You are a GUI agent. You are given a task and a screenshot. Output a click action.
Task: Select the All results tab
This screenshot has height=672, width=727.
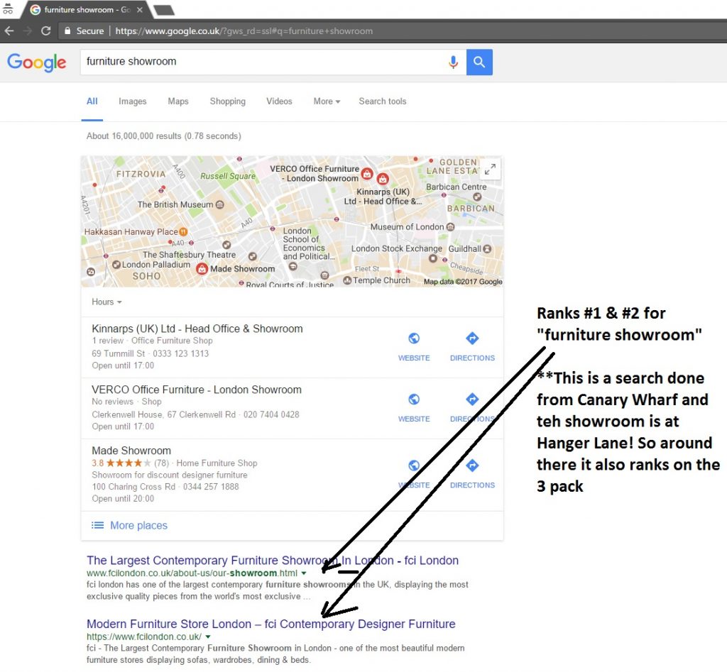(92, 101)
